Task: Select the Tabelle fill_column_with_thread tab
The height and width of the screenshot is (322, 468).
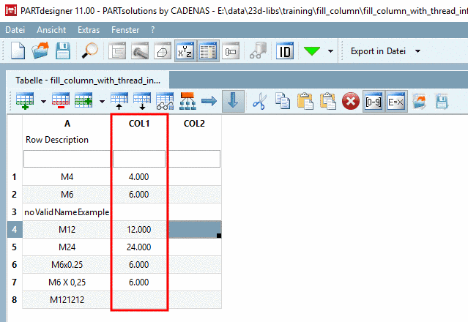Action: tap(88, 80)
